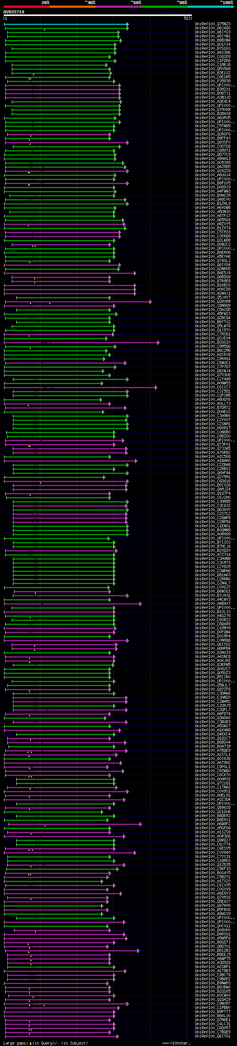
Task: Select hit UniRef100_B7R8E8
Action: click(x=213, y=281)
